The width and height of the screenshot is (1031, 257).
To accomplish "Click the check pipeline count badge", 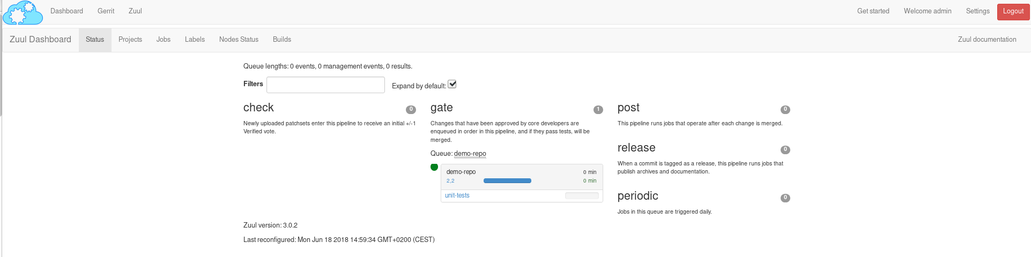I will 411,110.
